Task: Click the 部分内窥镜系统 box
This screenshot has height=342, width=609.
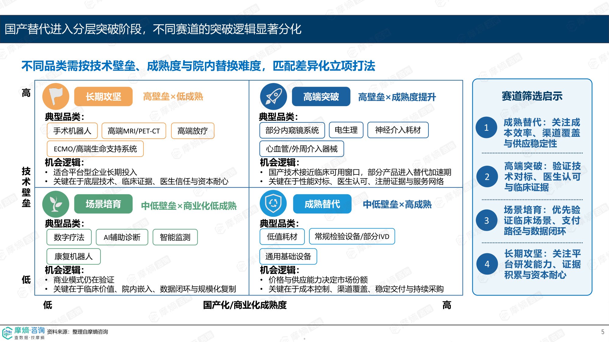Action: click(292, 130)
